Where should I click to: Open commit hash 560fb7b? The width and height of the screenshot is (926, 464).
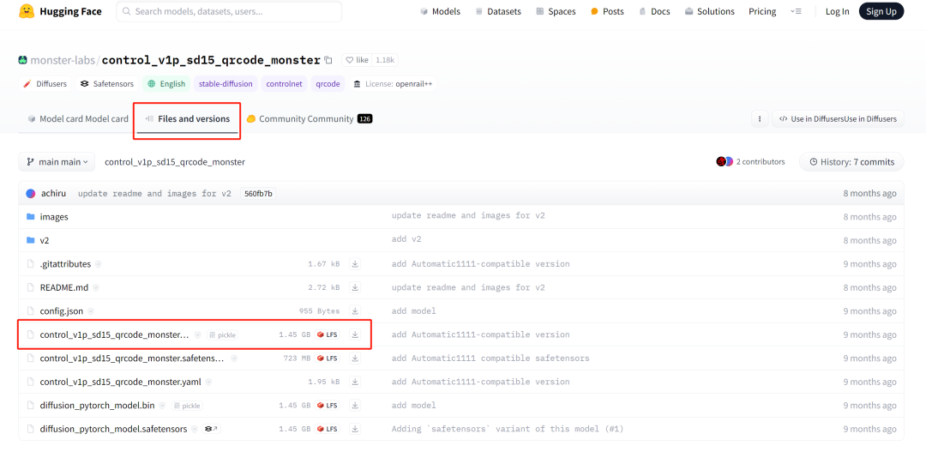pos(258,193)
